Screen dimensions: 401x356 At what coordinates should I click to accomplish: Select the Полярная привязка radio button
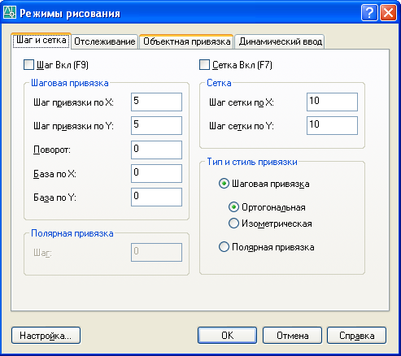coord(224,247)
